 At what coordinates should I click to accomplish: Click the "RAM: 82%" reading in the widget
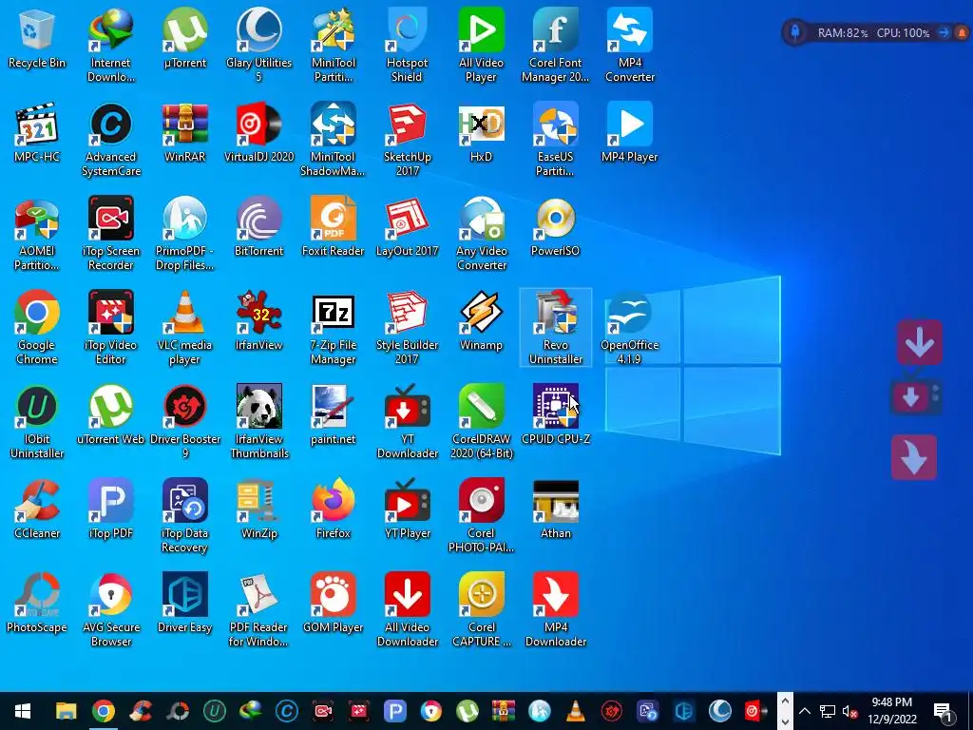coord(842,33)
